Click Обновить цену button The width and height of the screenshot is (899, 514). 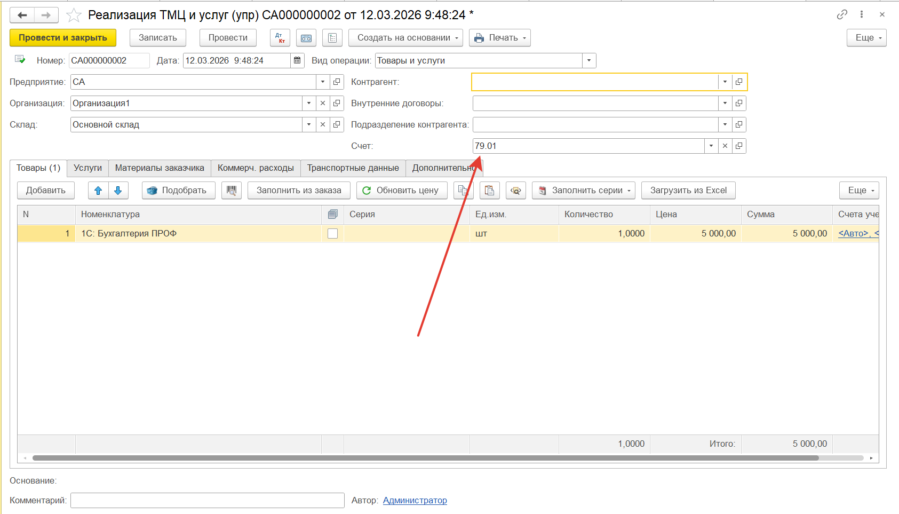pos(402,191)
